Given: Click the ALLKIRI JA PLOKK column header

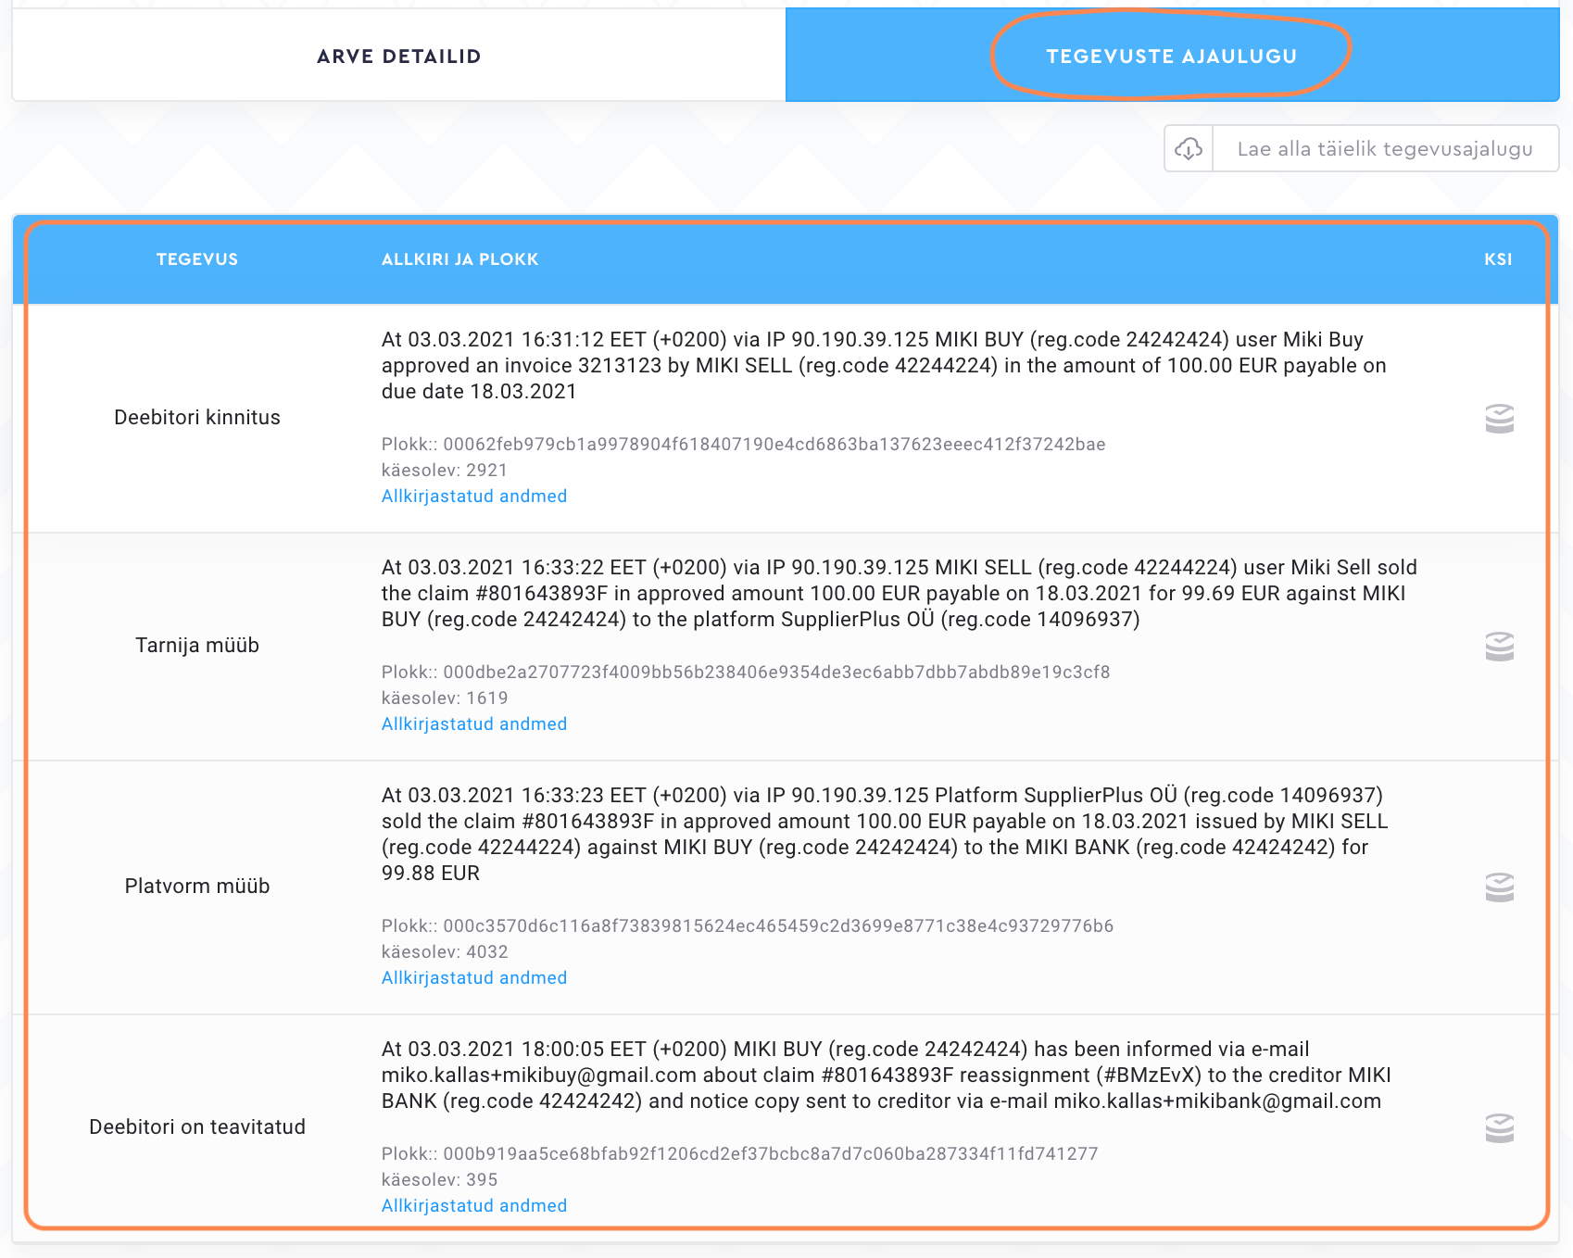Looking at the screenshot, I should pyautogui.click(x=459, y=259).
